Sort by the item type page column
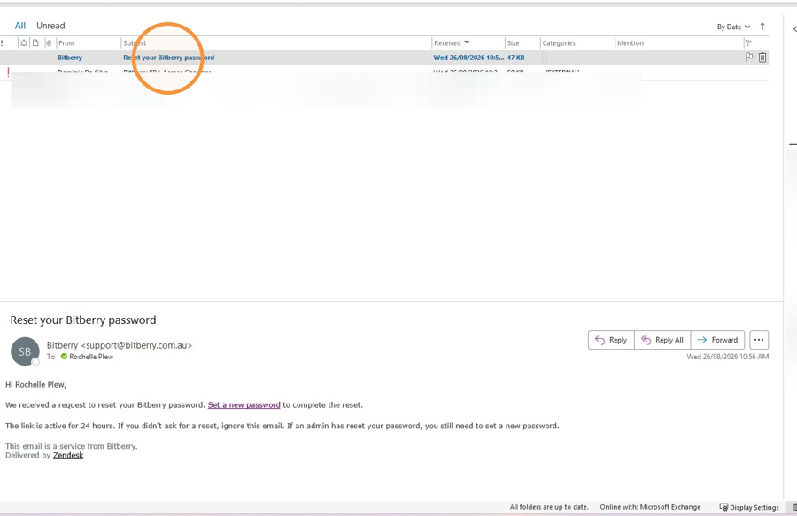 35,43
